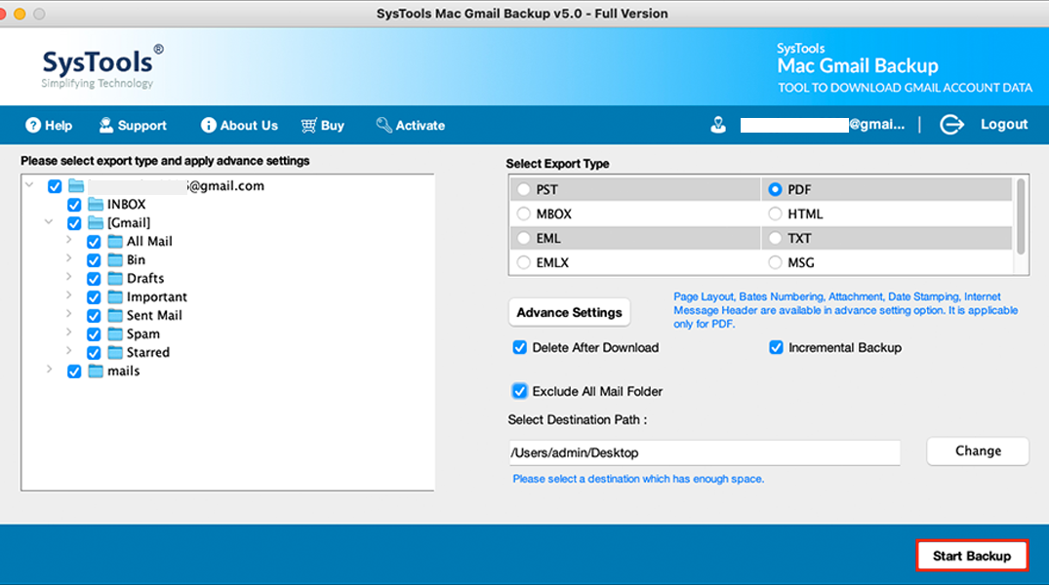Click the mails folder icon
This screenshot has width=1049, height=585.
[x=96, y=371]
